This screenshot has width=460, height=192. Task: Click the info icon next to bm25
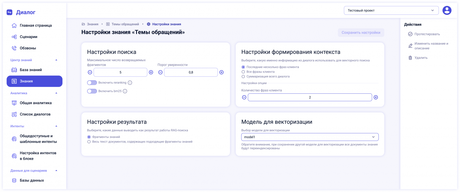[125, 91]
